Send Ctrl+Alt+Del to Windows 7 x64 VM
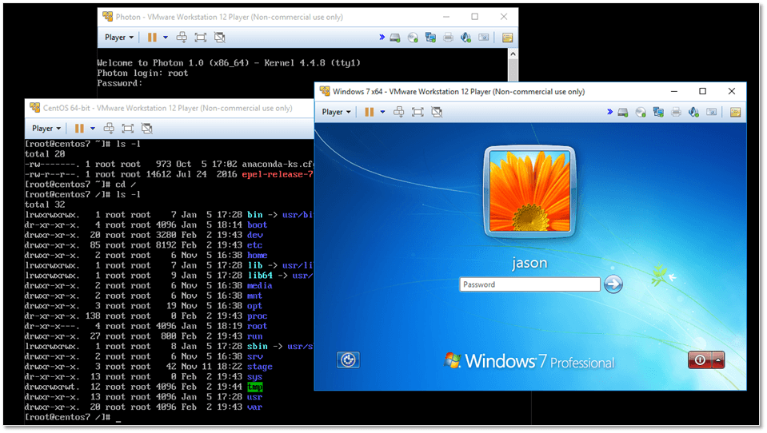Screen dimensions: 767x433 398,112
